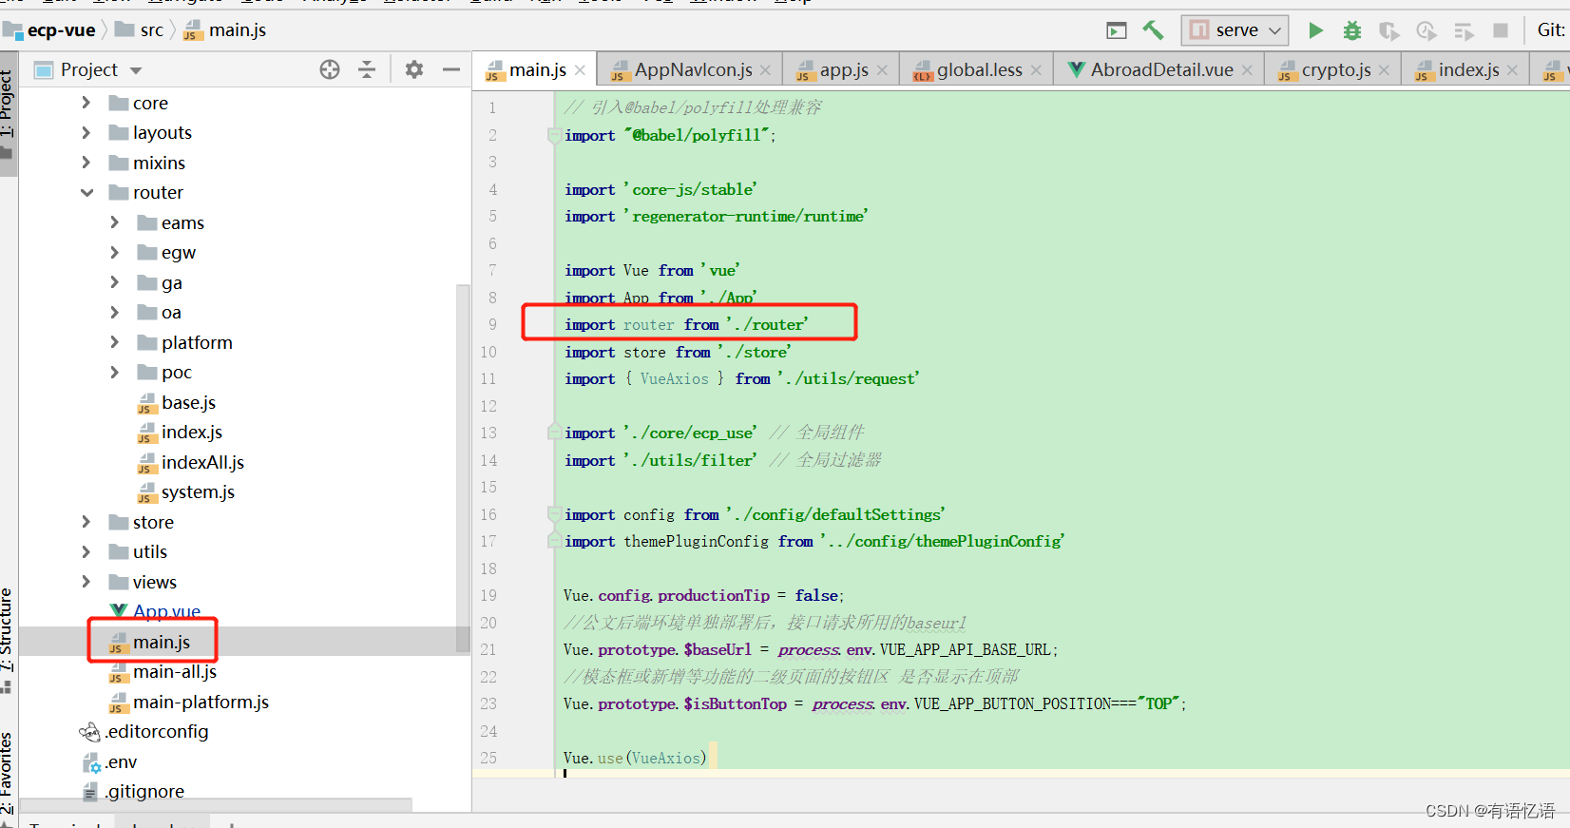Expand the utils folder arrow

pos(86,551)
